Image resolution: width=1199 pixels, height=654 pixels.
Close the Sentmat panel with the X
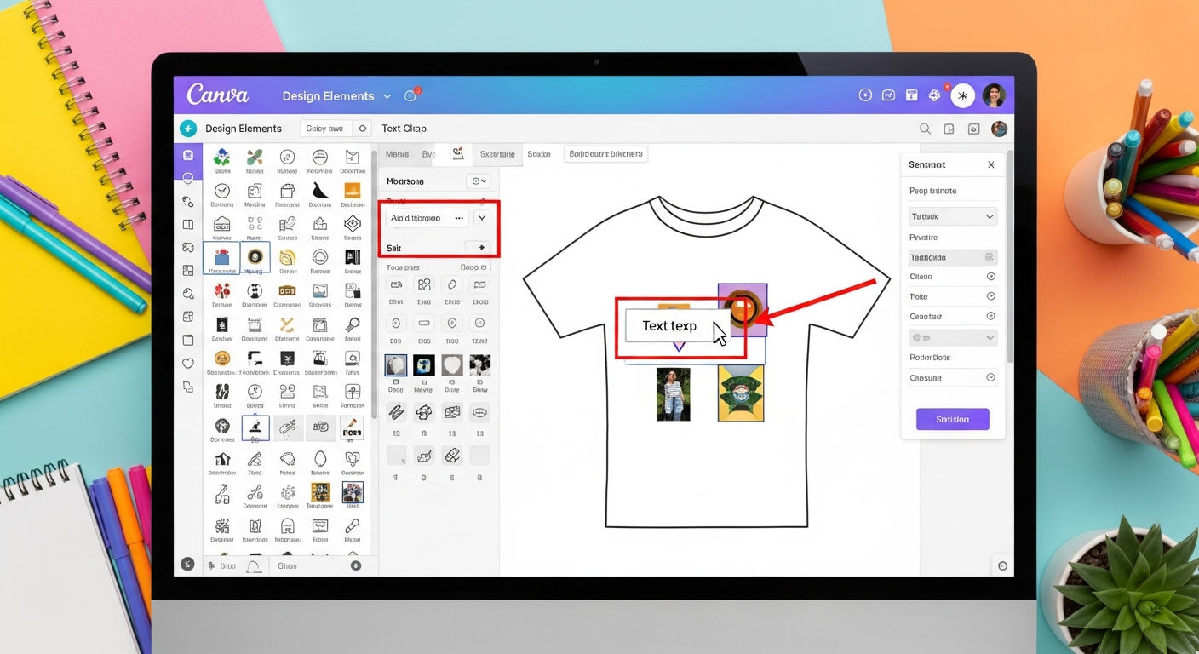tap(990, 164)
